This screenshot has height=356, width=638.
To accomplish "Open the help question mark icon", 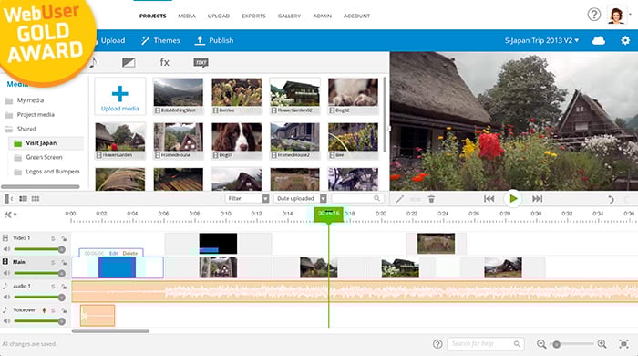I will tap(594, 15).
